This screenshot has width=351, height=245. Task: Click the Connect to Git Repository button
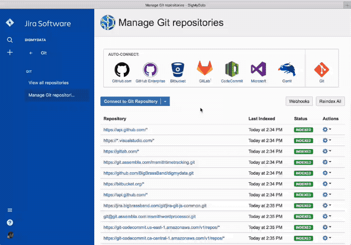pos(130,101)
